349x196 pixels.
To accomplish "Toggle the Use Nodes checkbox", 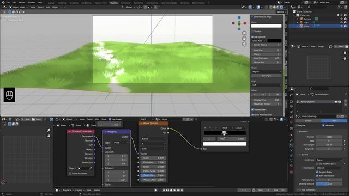I will pos(110,119).
